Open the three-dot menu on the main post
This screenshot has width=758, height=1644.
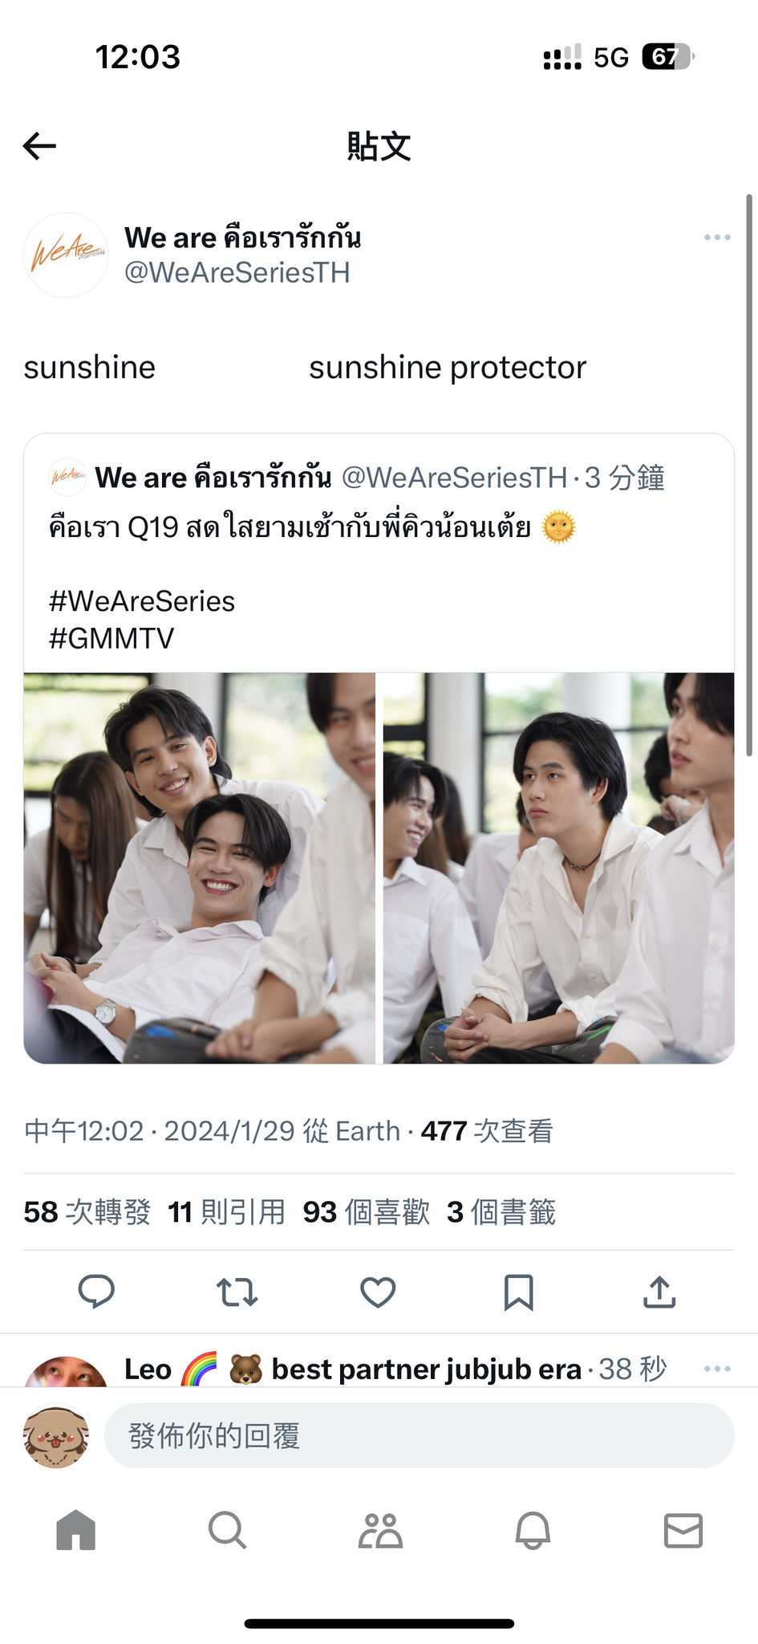coord(716,237)
